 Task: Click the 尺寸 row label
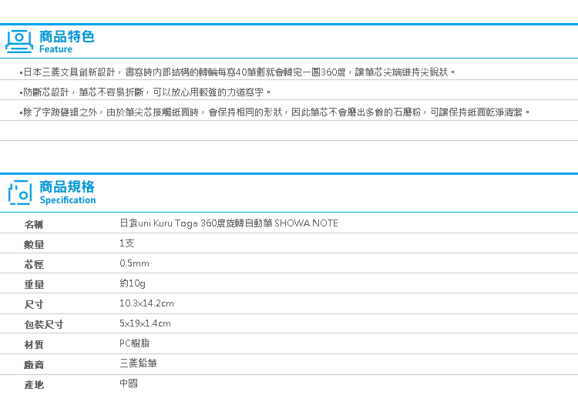click(34, 304)
